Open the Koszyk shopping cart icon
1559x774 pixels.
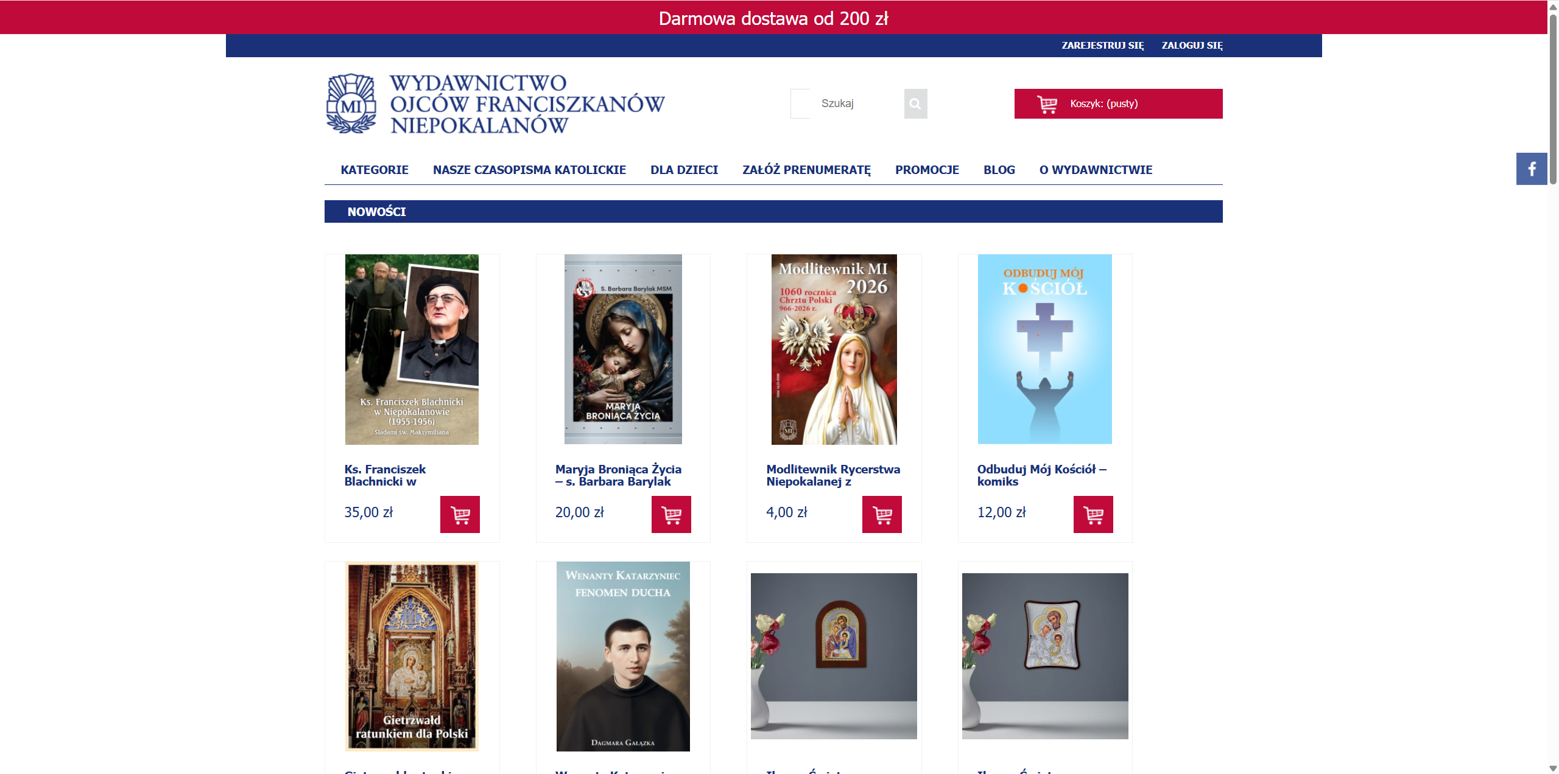tap(1047, 104)
